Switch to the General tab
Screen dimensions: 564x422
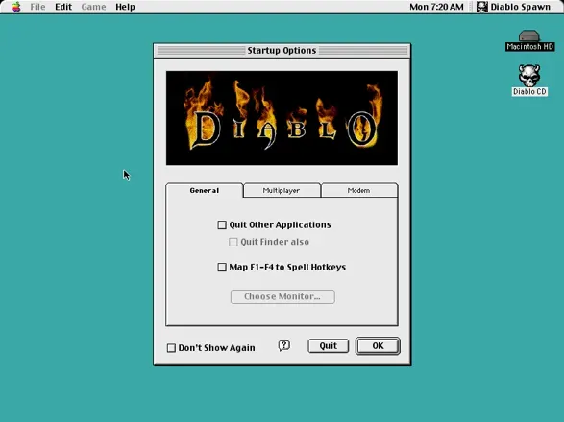tap(205, 190)
